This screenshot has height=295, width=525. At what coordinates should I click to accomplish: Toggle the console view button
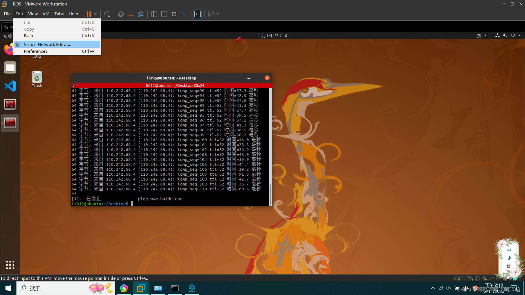(x=197, y=14)
